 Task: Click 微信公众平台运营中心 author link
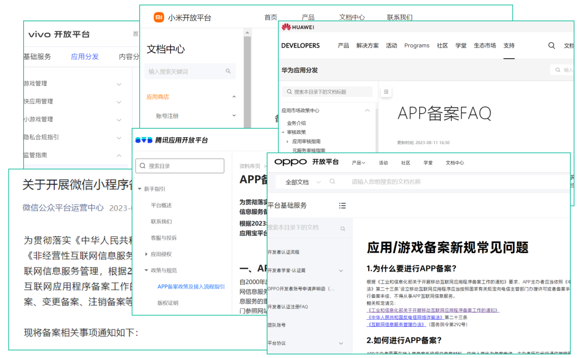[x=63, y=208]
